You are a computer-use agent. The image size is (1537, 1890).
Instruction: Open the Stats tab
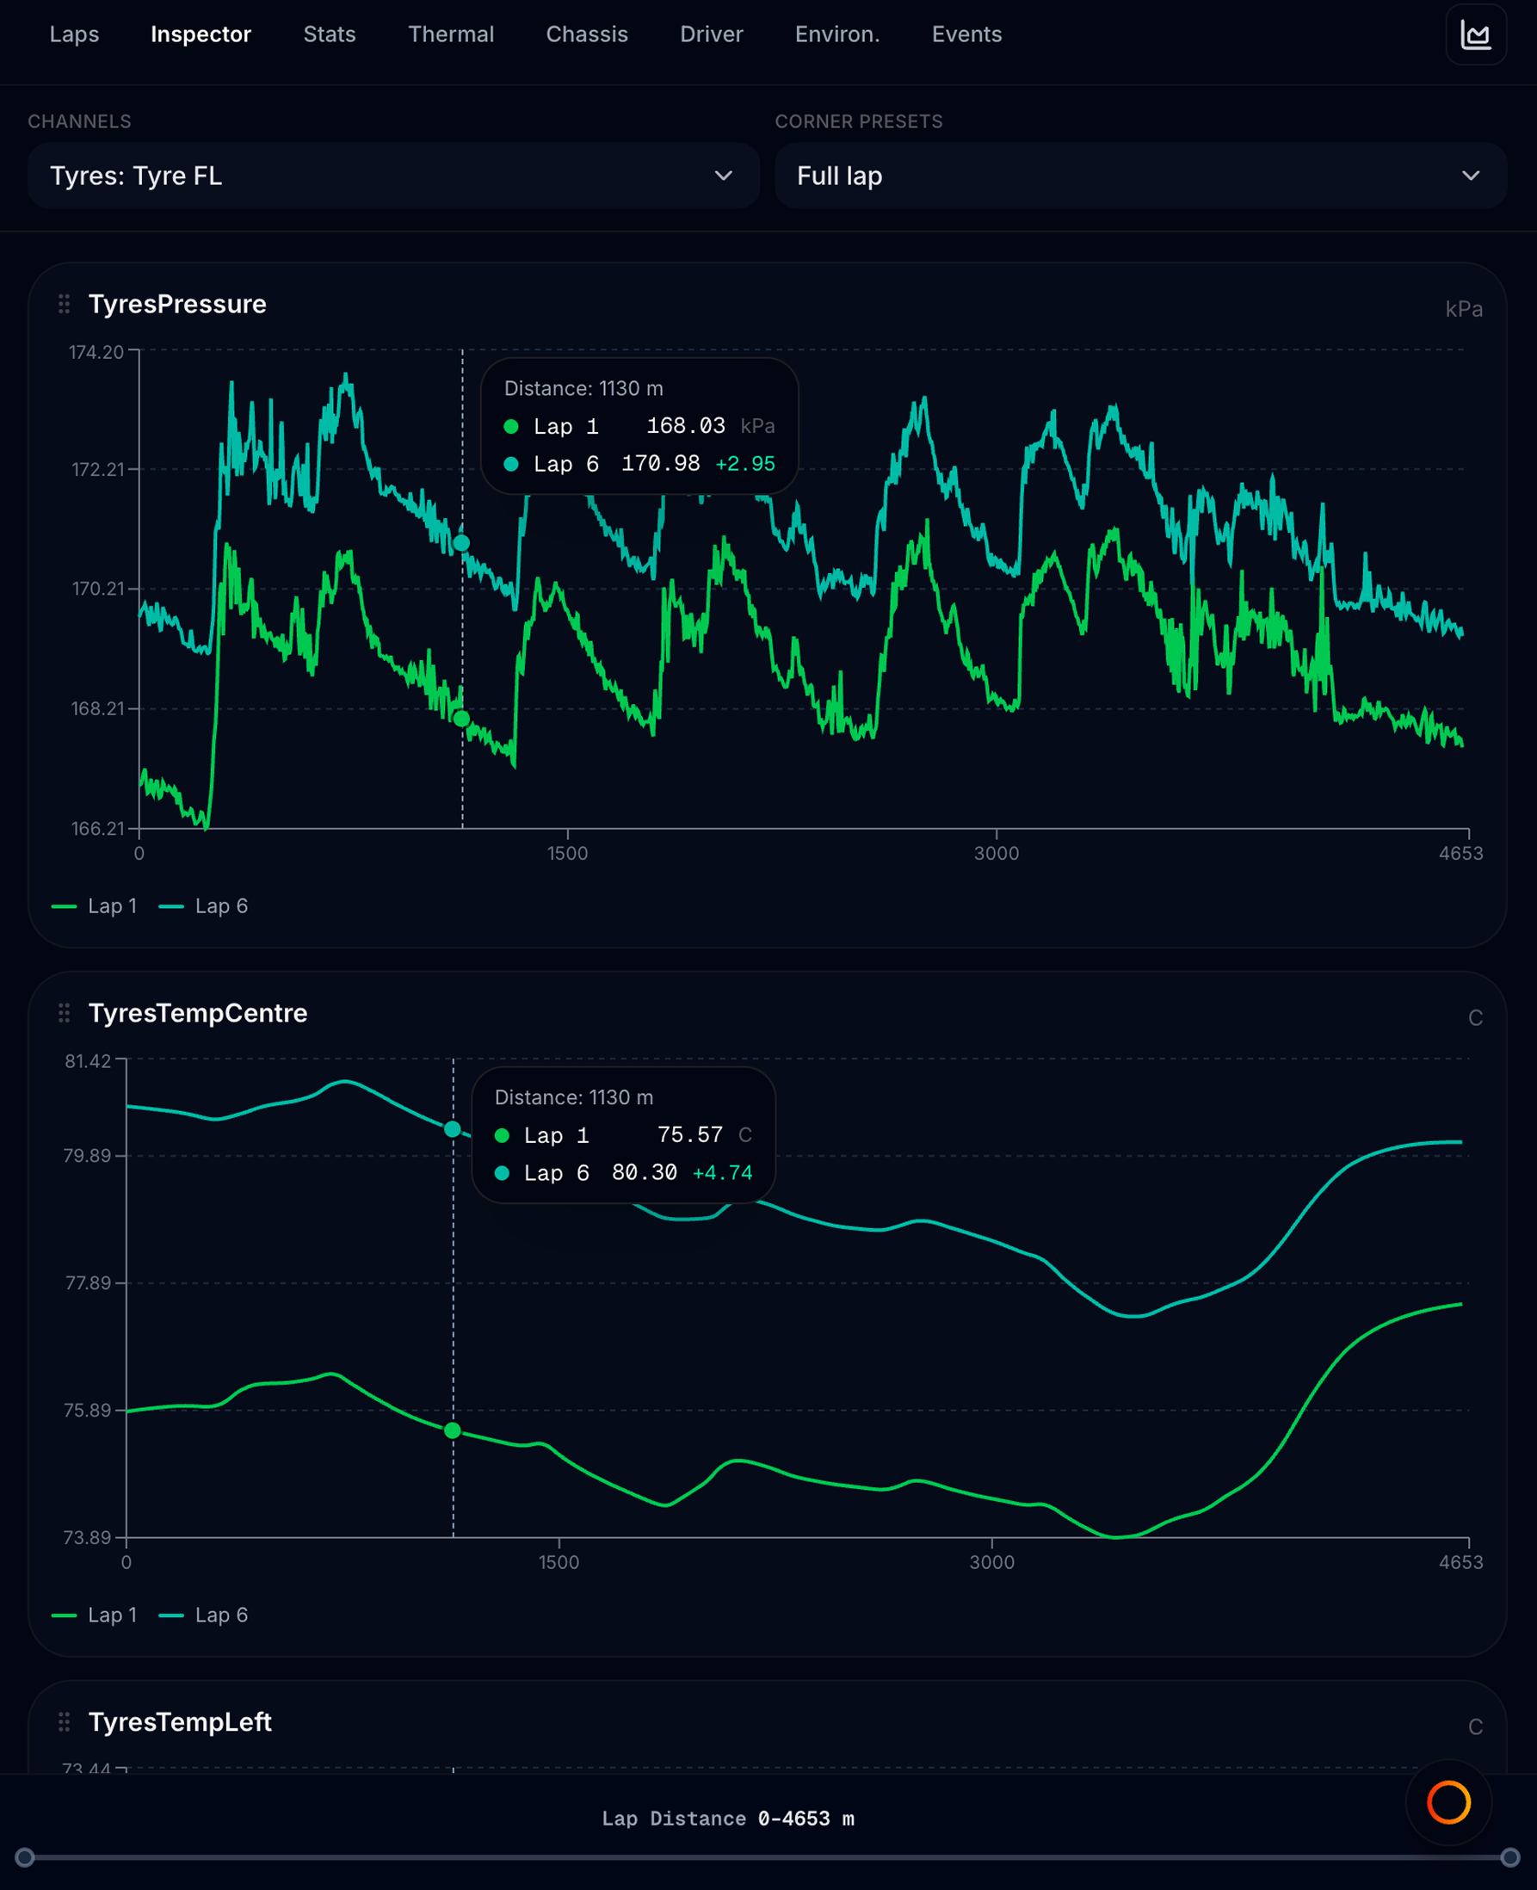point(330,34)
